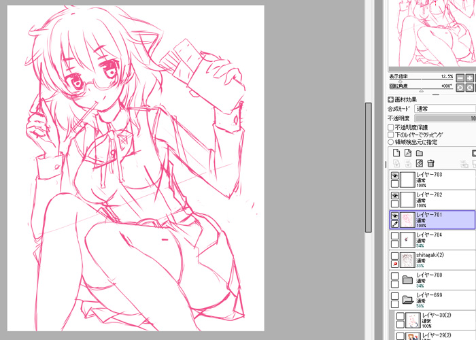Create a new linework layer
Screen dimensions: 476x340
[x=408, y=153]
